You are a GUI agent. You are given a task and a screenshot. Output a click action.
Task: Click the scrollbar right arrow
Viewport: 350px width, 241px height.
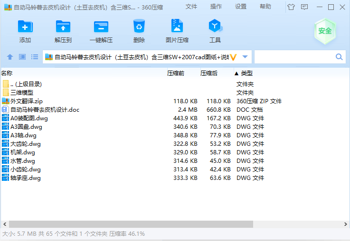pyautogui.click(x=346, y=224)
